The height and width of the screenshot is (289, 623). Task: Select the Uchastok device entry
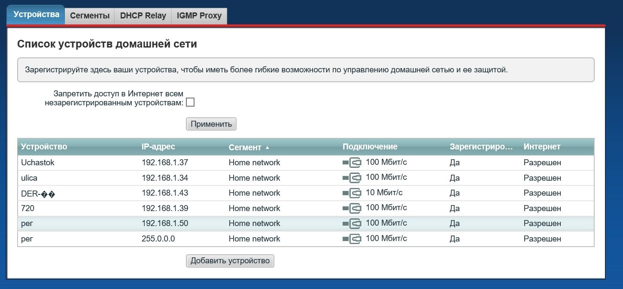point(38,163)
